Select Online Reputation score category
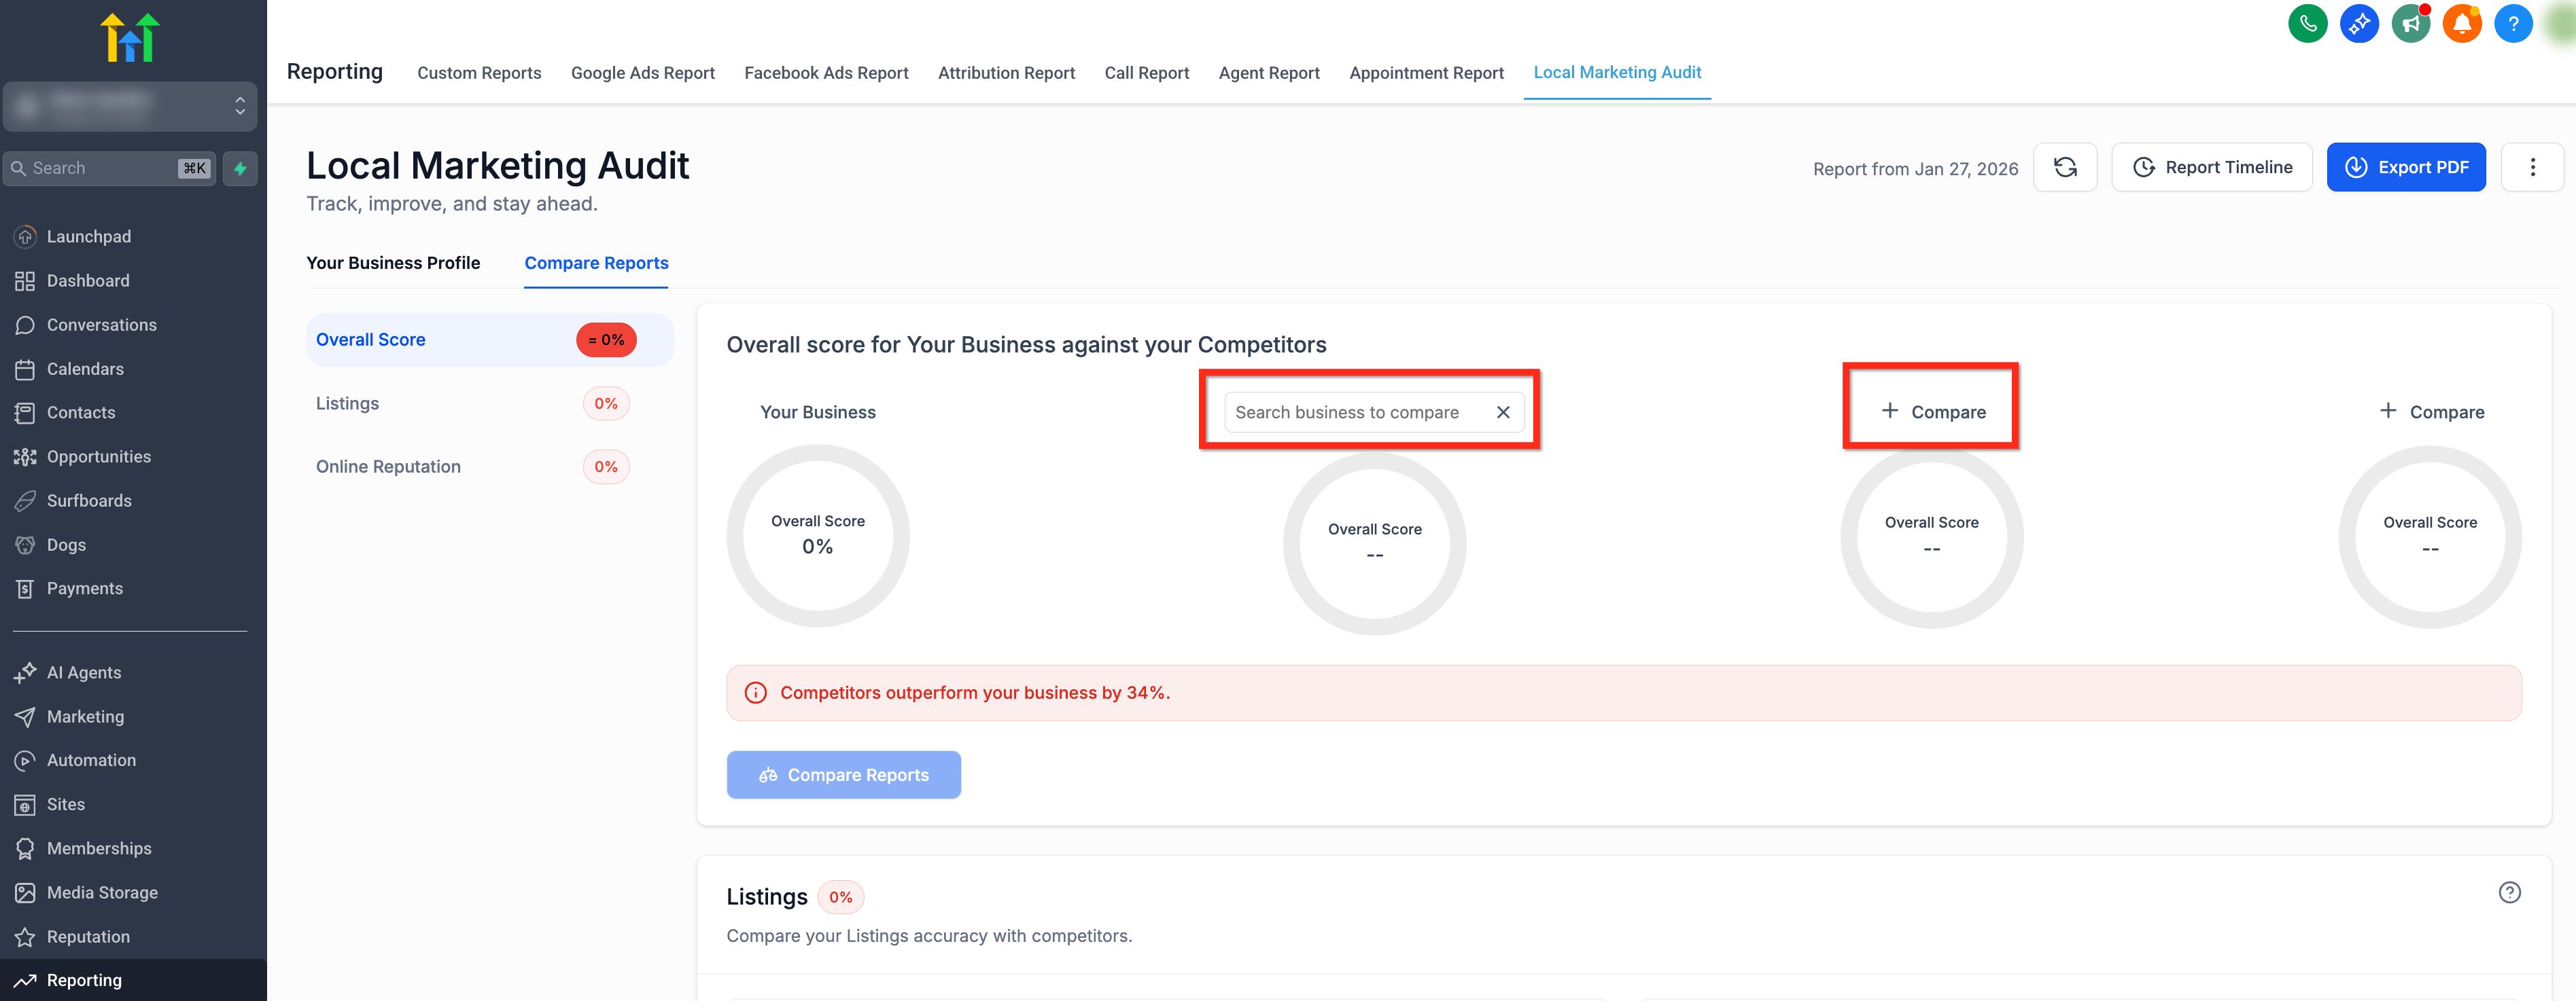Screen dimensions: 2576x1001 388,467
